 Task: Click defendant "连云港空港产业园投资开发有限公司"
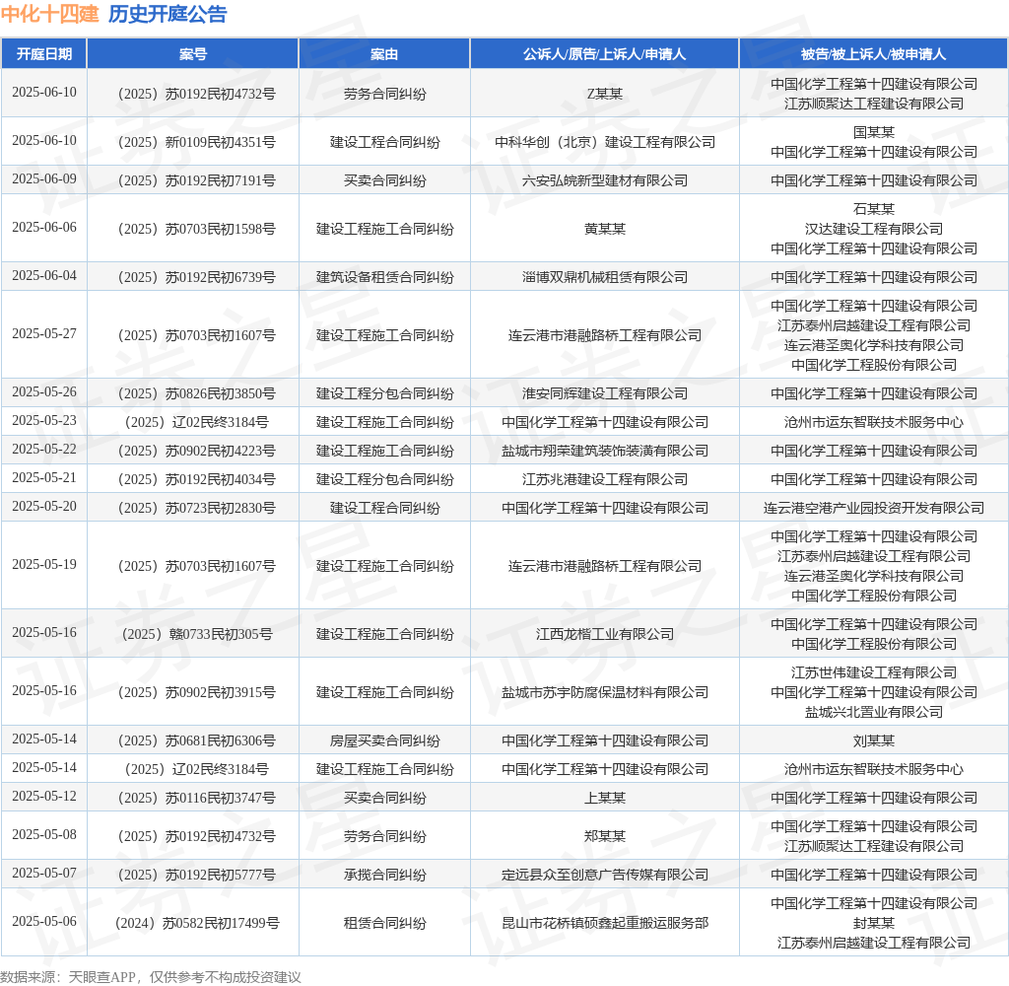click(874, 508)
